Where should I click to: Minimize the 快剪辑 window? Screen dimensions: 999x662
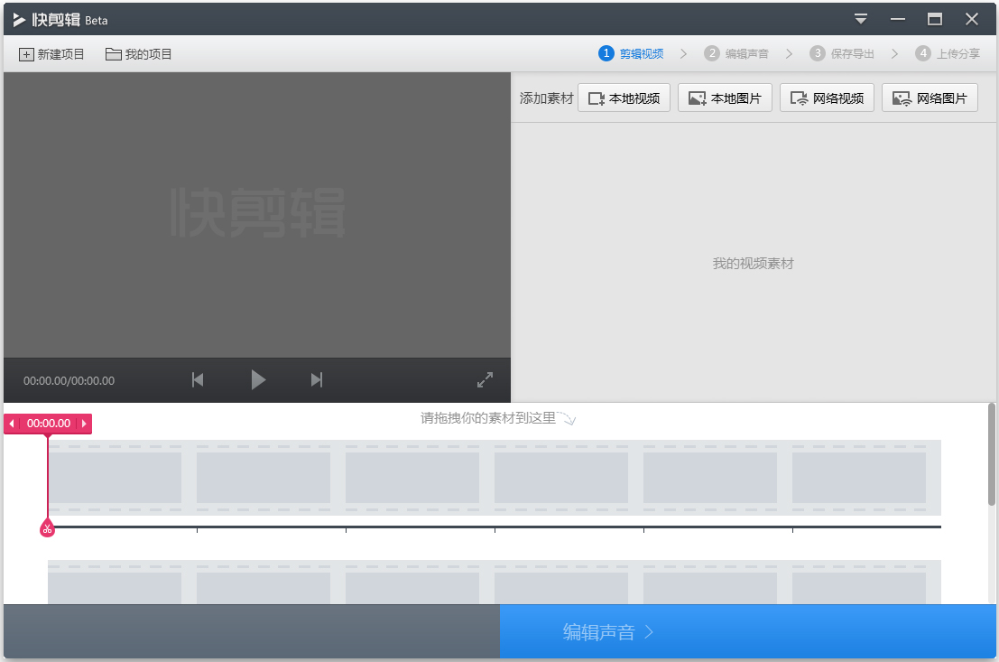898,19
